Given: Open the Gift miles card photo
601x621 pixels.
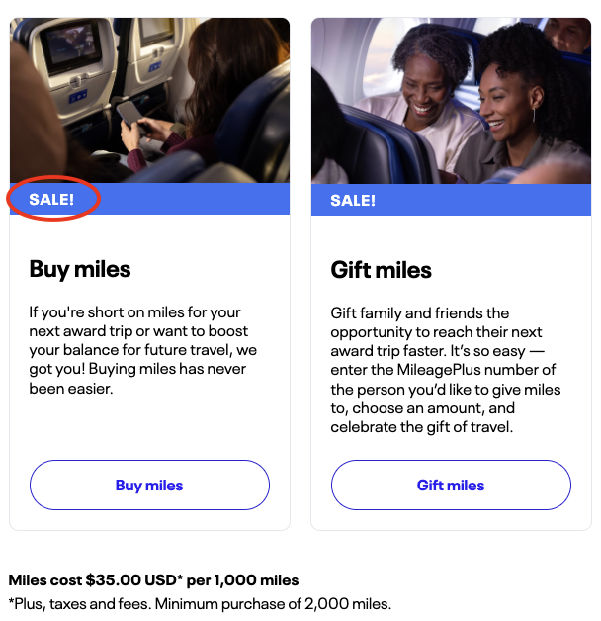Looking at the screenshot, I should 451,101.
